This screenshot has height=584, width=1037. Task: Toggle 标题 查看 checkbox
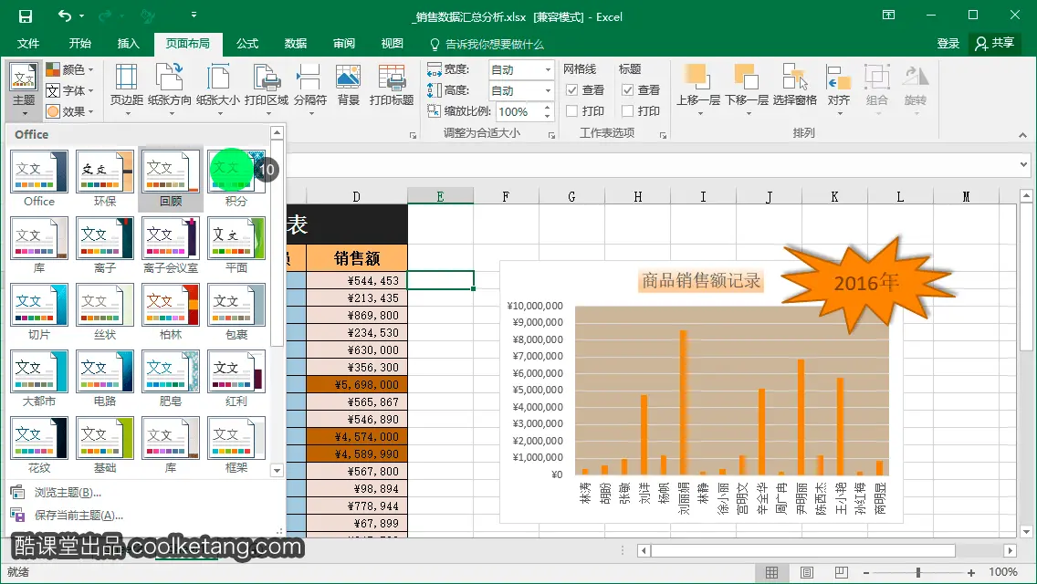pyautogui.click(x=628, y=90)
